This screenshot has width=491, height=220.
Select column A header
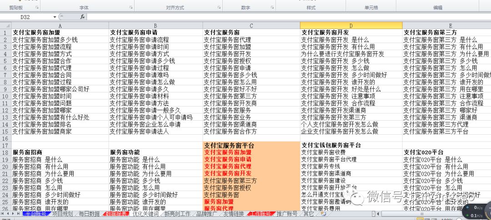60,25
